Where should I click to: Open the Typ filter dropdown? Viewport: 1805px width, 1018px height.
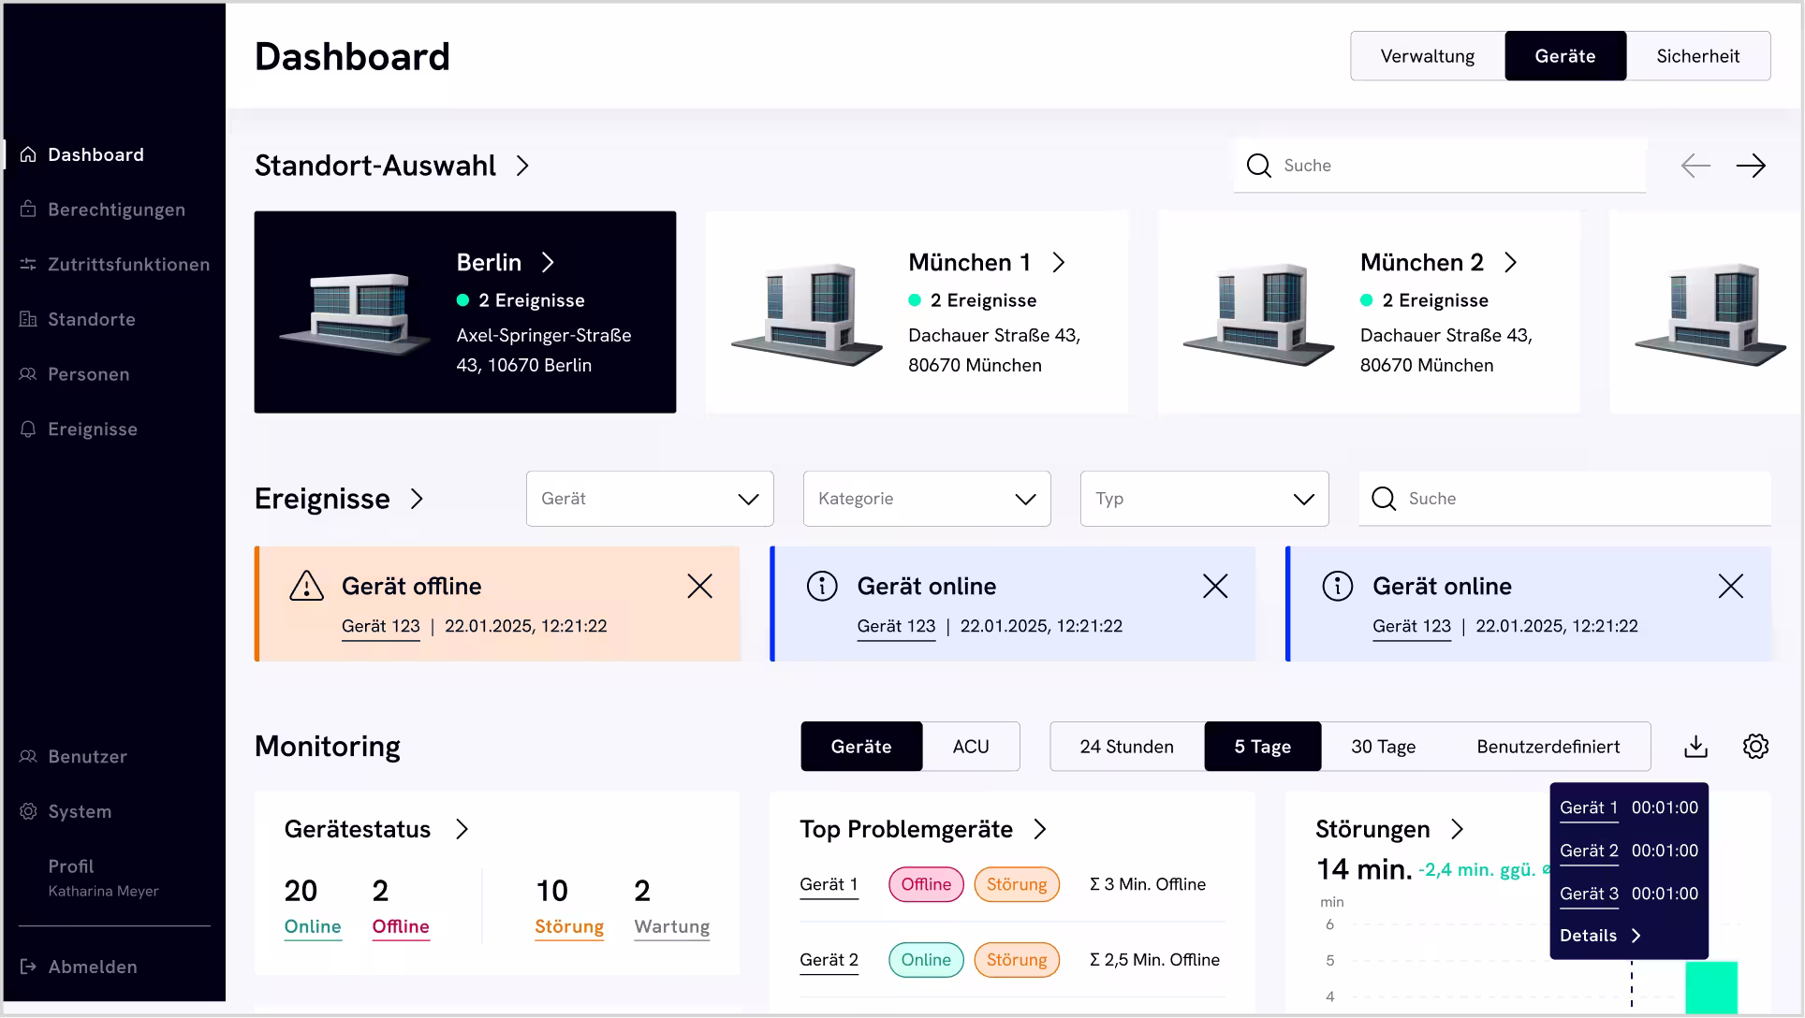[x=1204, y=499]
